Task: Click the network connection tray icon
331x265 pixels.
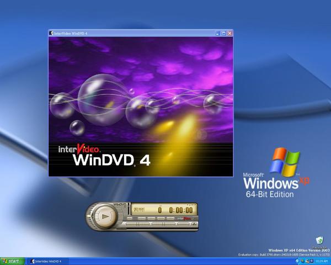Action: click(307, 261)
